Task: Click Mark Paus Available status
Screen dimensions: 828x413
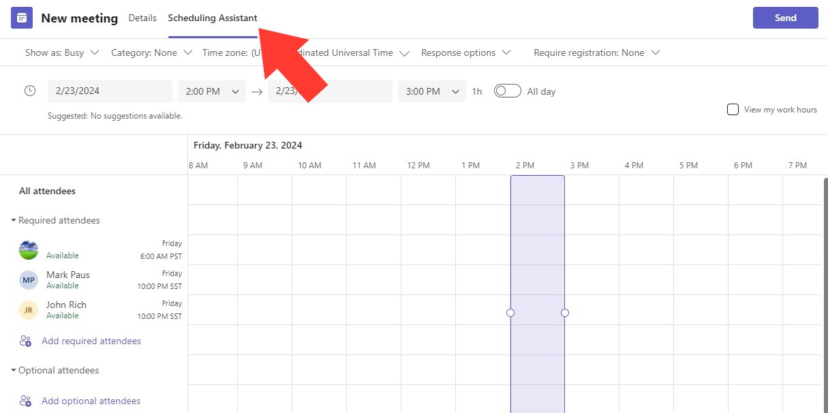Action: point(63,286)
